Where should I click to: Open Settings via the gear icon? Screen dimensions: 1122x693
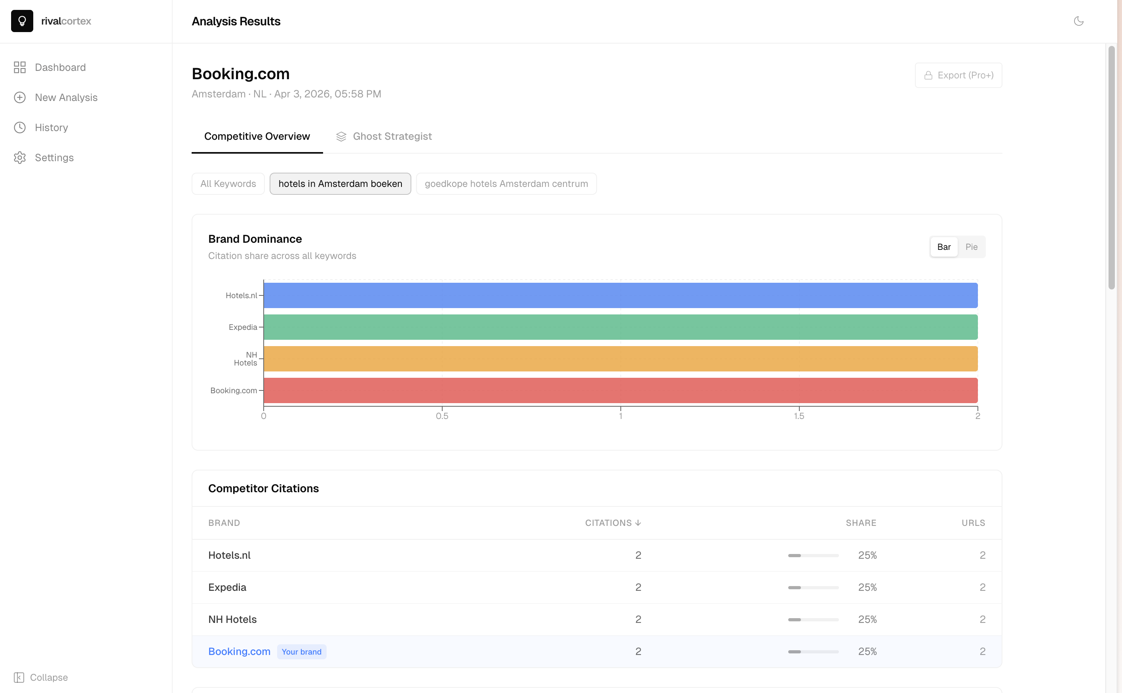(20, 158)
